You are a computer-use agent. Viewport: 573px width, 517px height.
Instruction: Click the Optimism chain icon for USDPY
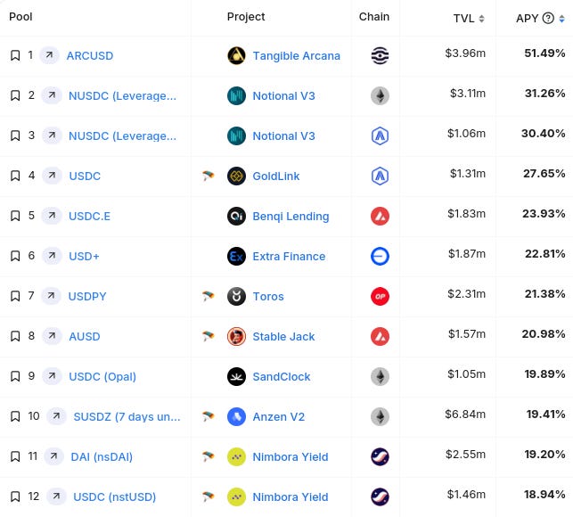[x=380, y=296]
